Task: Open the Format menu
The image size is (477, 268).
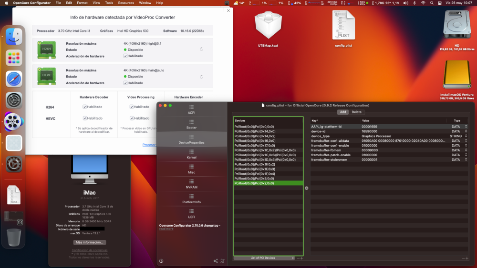Action: 82,3
